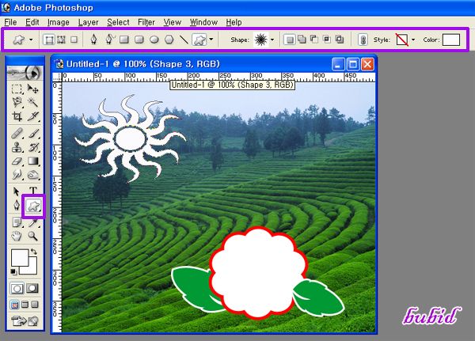The image size is (475, 341).
Task: Select the Healing Brush tool
Action: tap(17, 133)
